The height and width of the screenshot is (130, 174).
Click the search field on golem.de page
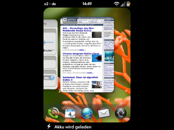click(x=83, y=22)
